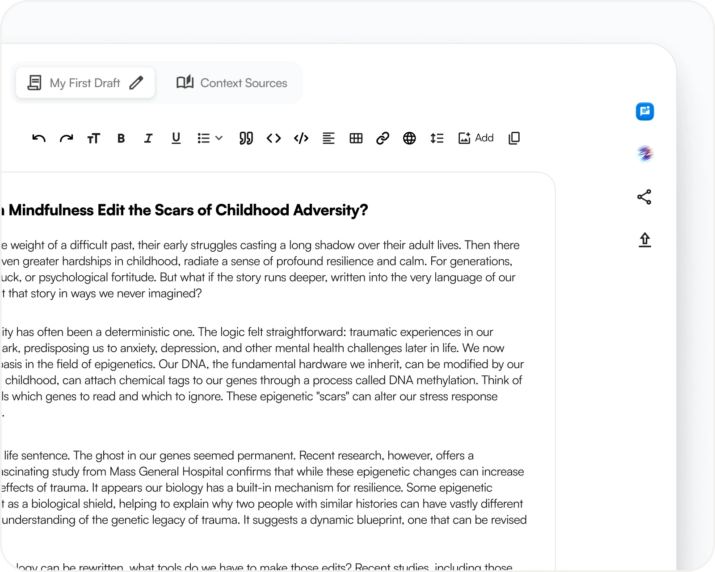Viewport: 715px width, 572px height.
Task: Select the My First Draft tab
Action: 85,83
